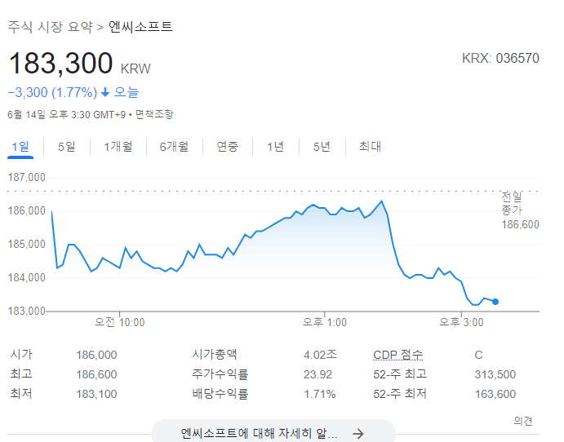Open the 6개월 chart range
Screen dimensions: 564x442
click(x=174, y=147)
